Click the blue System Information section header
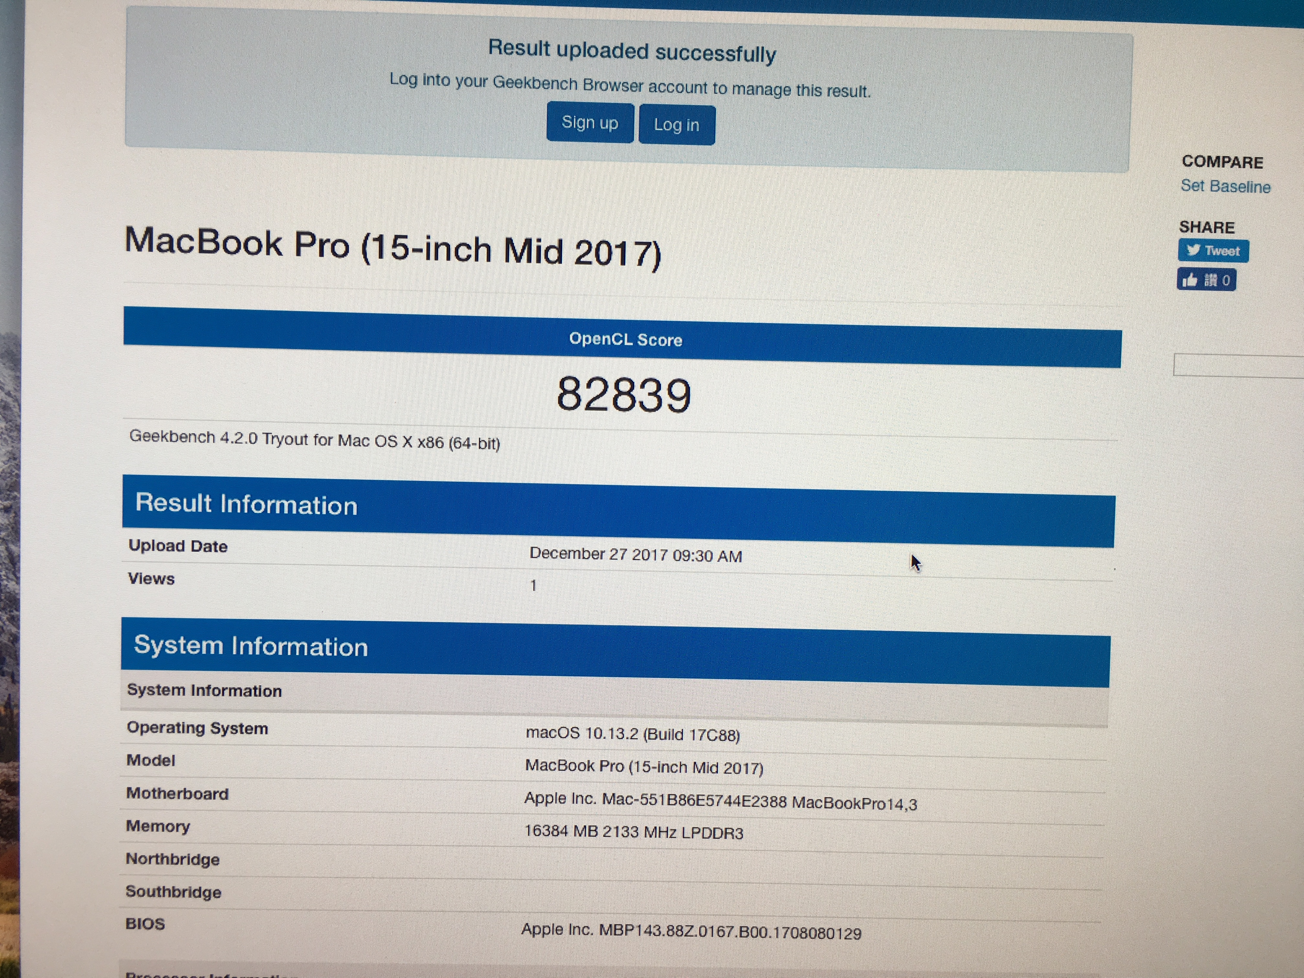This screenshot has width=1304, height=978. pyautogui.click(x=616, y=653)
